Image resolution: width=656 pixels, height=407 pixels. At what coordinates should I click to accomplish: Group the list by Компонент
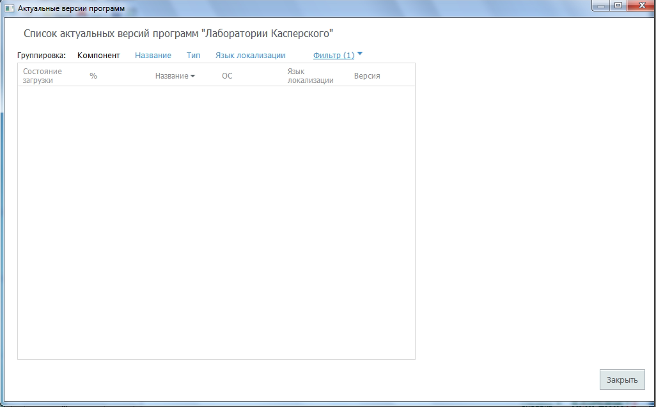(x=98, y=56)
